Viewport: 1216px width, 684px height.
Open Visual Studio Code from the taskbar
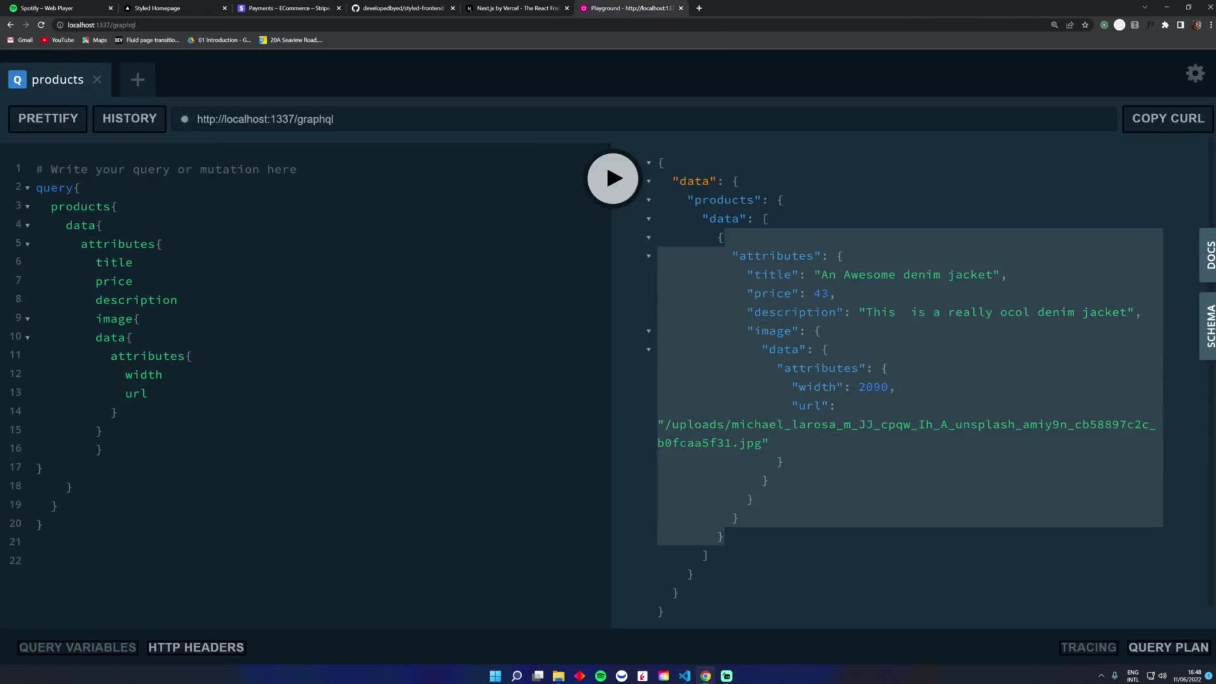click(x=685, y=676)
